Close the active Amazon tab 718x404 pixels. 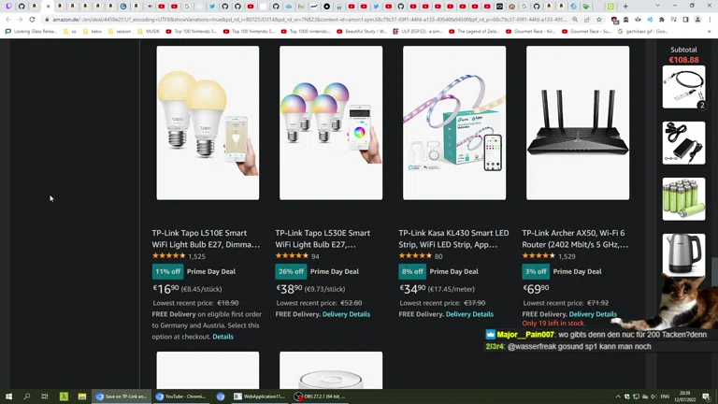tap(48, 7)
